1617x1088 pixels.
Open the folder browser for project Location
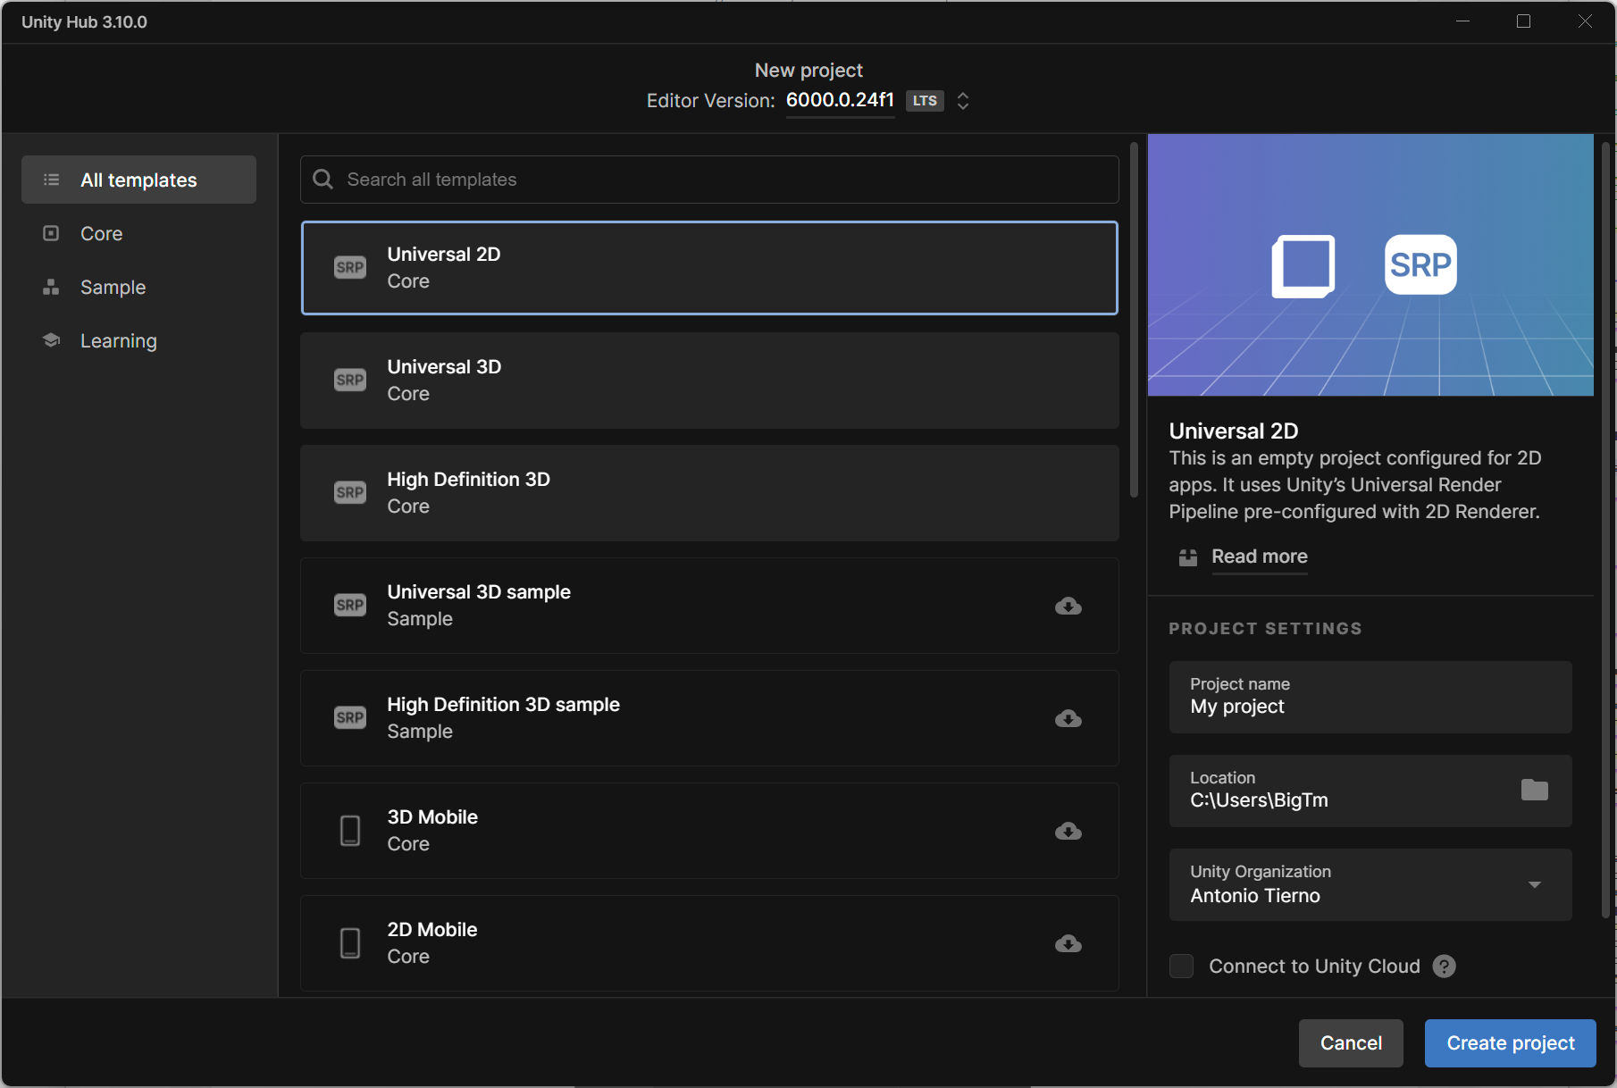(x=1535, y=791)
